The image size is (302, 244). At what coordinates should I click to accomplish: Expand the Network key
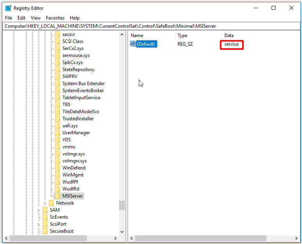pos(45,203)
